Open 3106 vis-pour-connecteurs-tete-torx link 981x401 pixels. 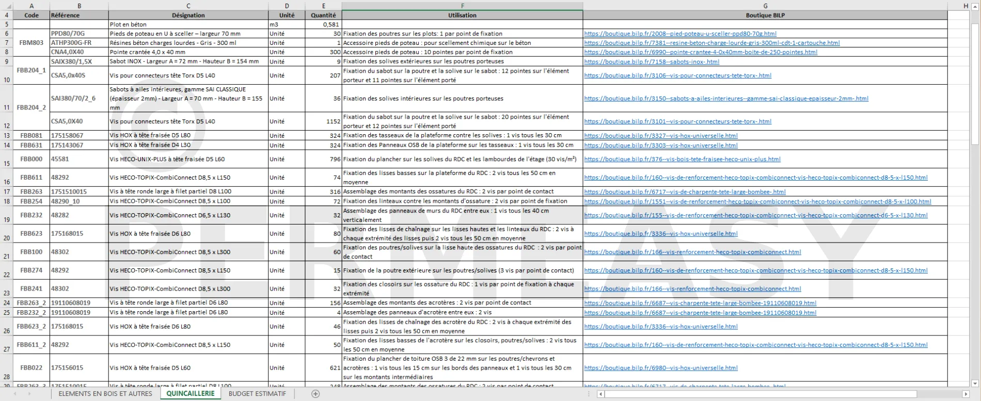pyautogui.click(x=677, y=75)
